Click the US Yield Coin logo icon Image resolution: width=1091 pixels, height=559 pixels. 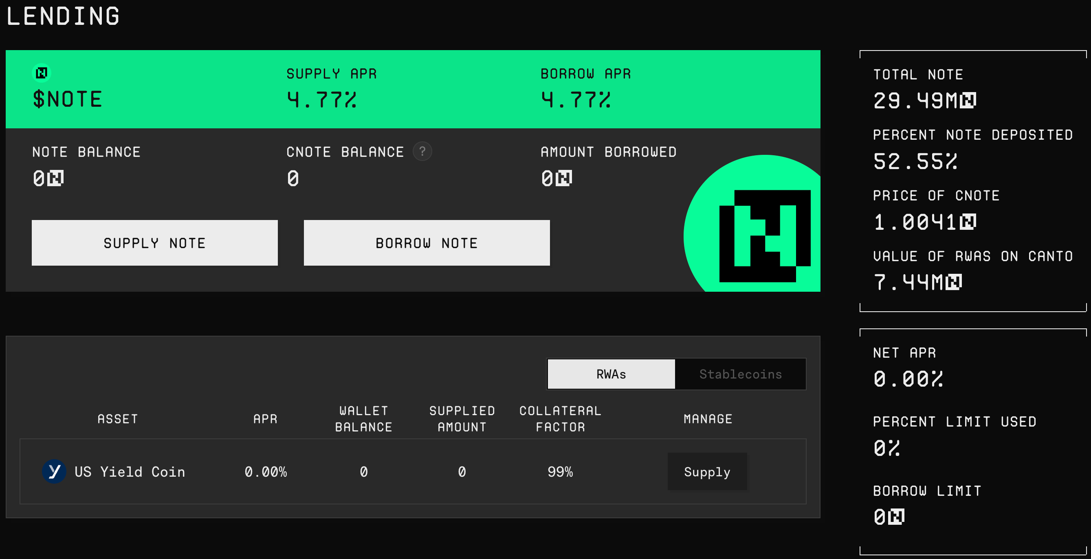tap(54, 471)
